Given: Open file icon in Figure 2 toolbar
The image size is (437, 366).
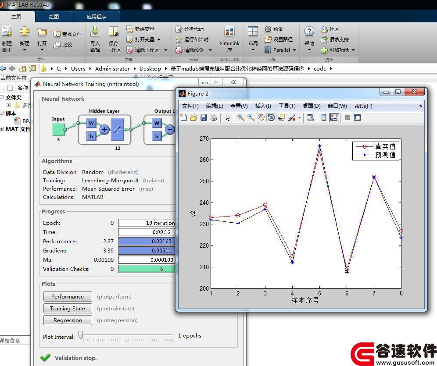Looking at the screenshot, I should (193, 118).
